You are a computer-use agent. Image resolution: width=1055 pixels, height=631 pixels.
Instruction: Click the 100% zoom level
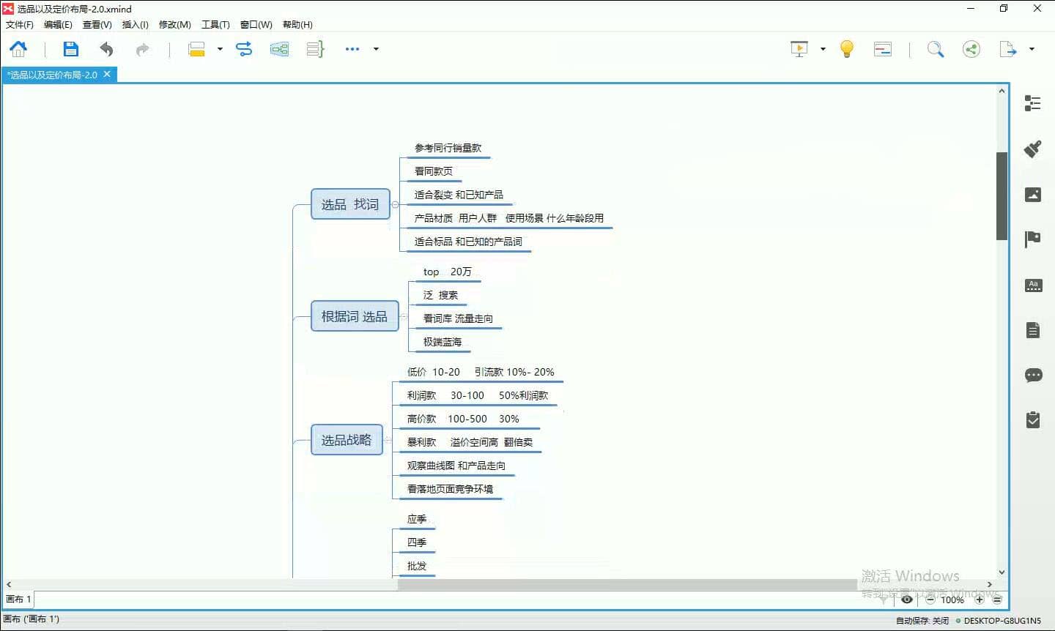click(952, 600)
